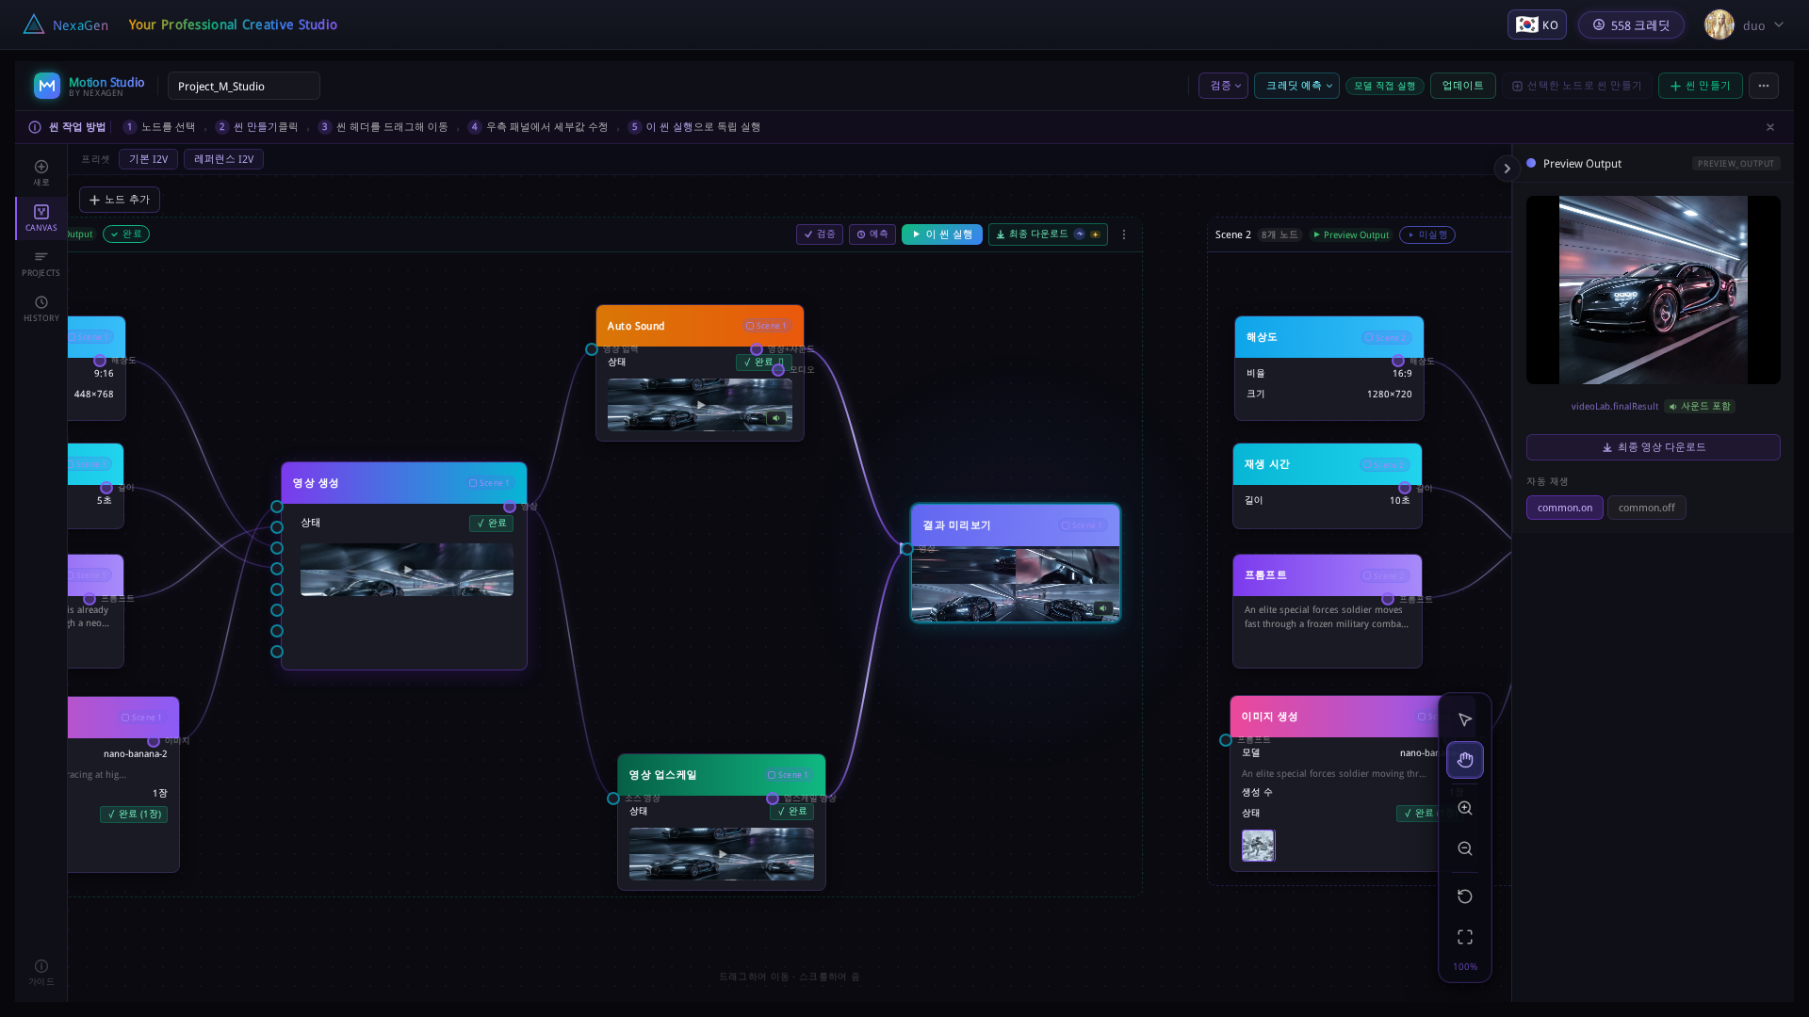
Task: Click 최종 영상 다운로드 button
Action: [1654, 447]
